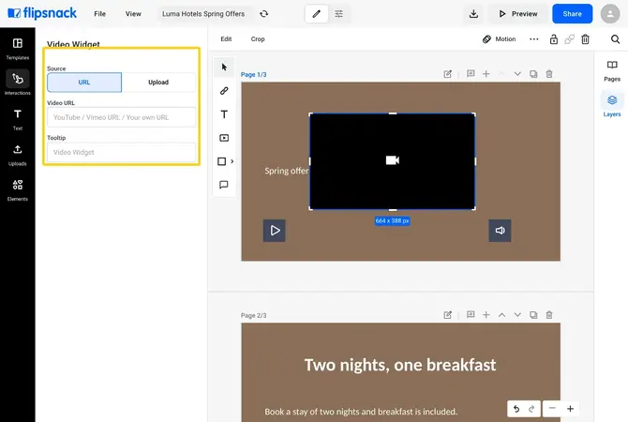Open the user account avatar

tap(610, 14)
